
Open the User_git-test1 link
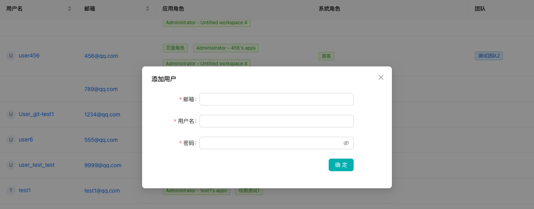tap(36, 114)
